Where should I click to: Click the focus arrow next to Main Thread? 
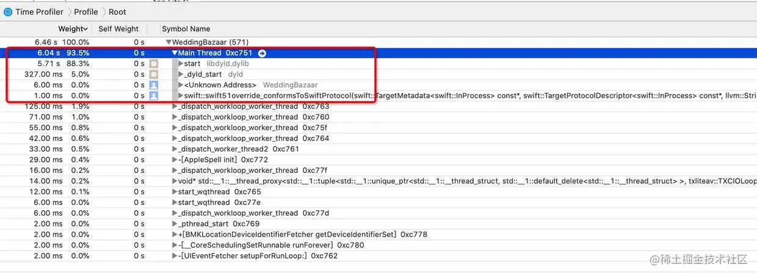click(x=262, y=53)
